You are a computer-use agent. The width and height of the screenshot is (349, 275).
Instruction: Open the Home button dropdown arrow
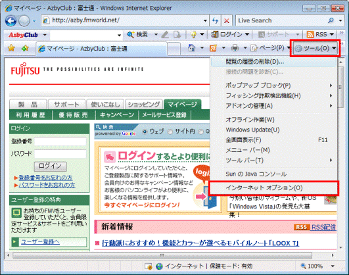click(202, 47)
